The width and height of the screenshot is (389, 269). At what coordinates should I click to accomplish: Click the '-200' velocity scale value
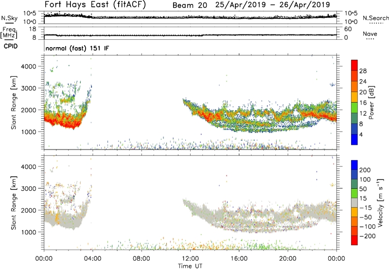(x=368, y=236)
